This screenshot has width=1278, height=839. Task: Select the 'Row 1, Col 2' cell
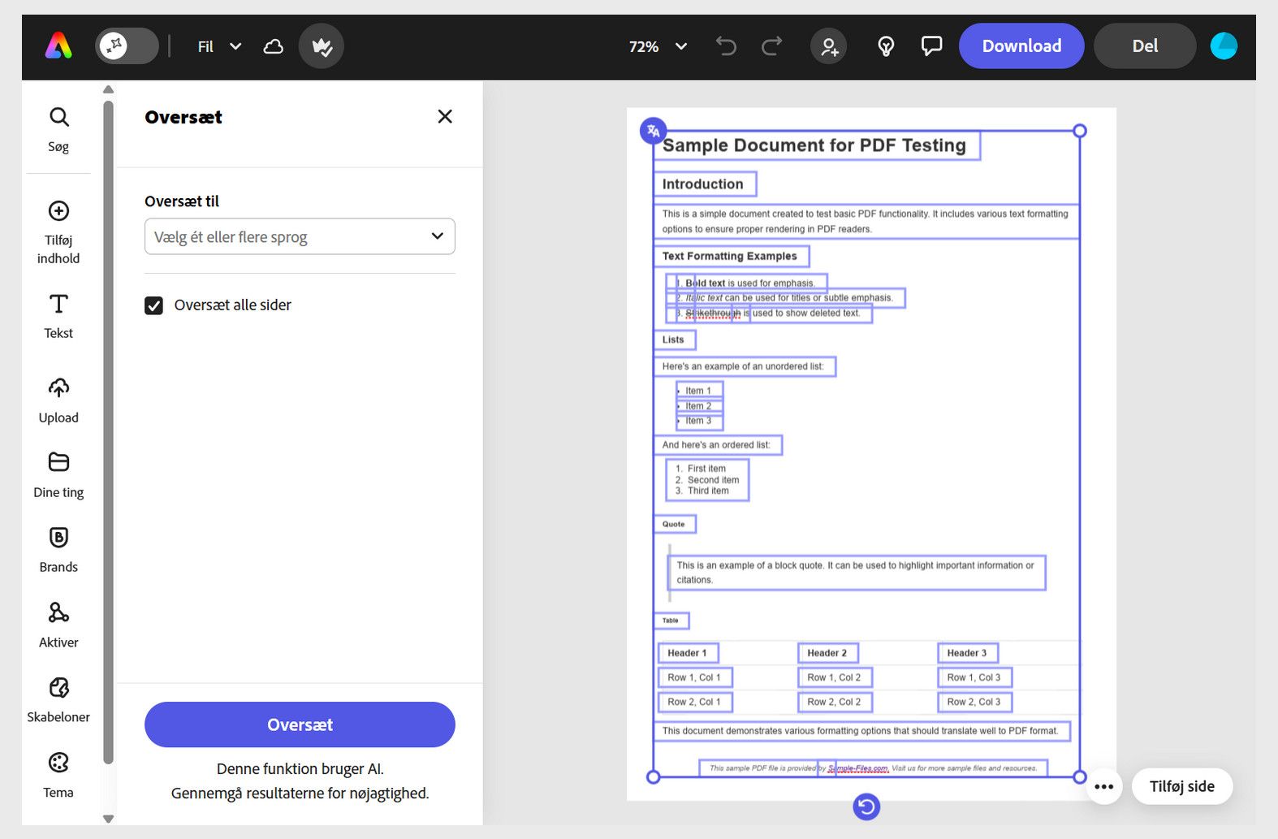[x=835, y=677]
